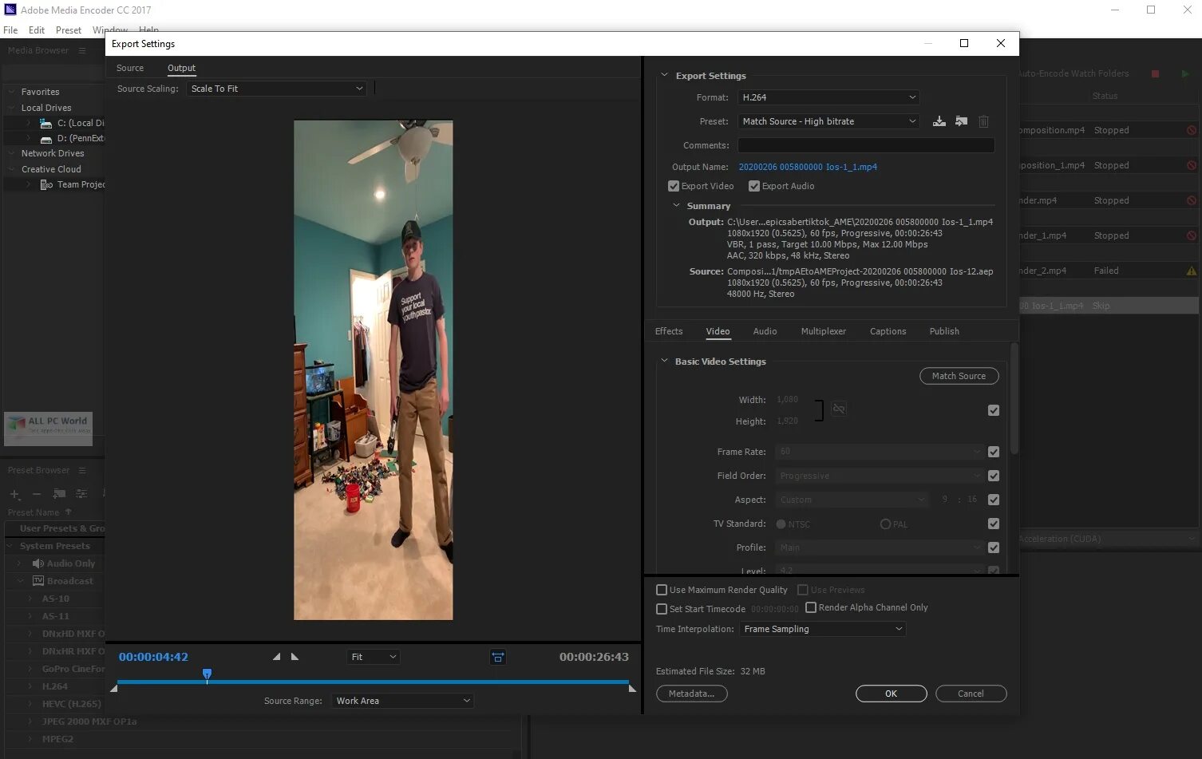Click in the Comments input field
1202x759 pixels.
coord(866,145)
